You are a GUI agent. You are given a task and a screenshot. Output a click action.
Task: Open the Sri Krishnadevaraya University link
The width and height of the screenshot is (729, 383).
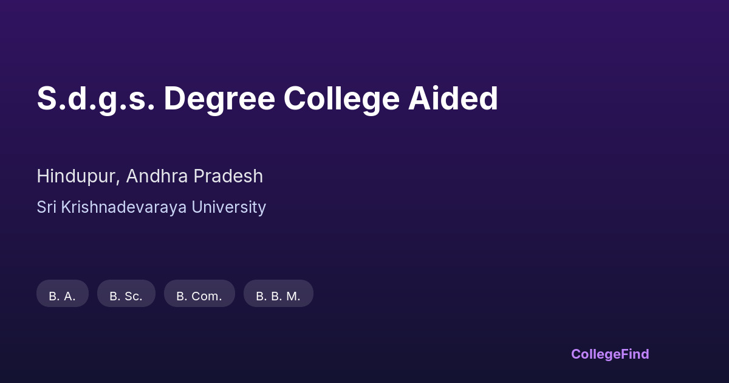tap(151, 207)
